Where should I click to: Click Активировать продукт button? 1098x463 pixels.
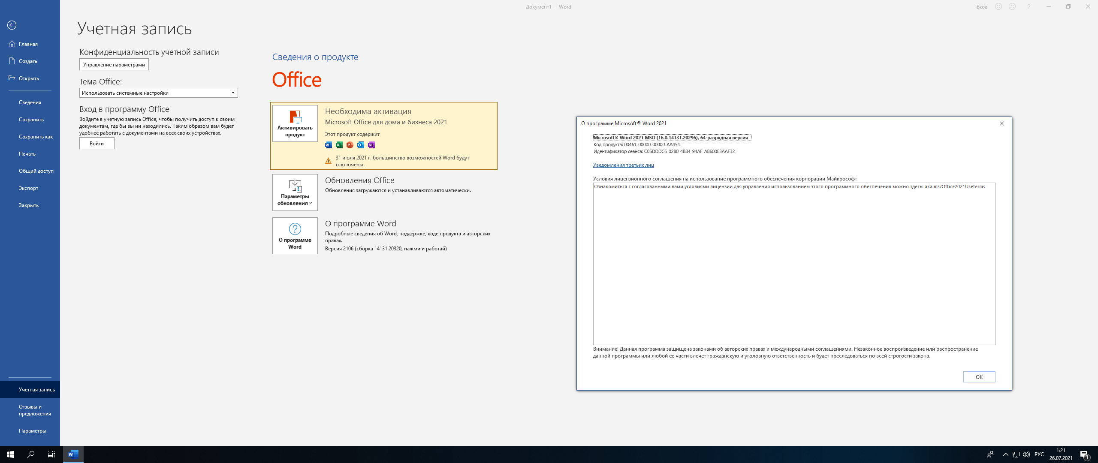[295, 123]
